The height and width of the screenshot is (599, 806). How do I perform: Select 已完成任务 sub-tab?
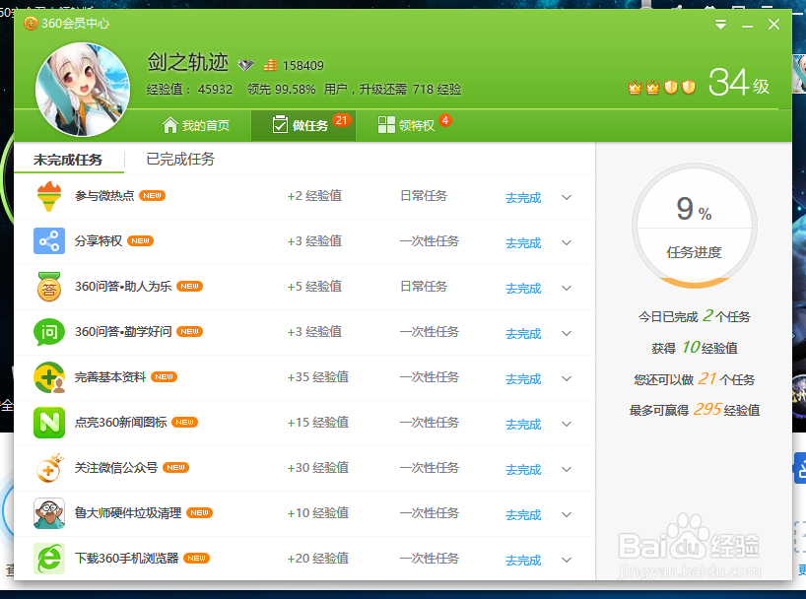[180, 159]
